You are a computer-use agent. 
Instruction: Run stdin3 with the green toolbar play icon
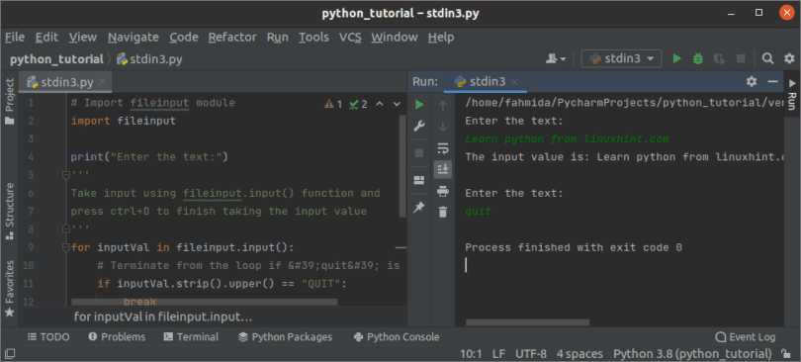(676, 58)
